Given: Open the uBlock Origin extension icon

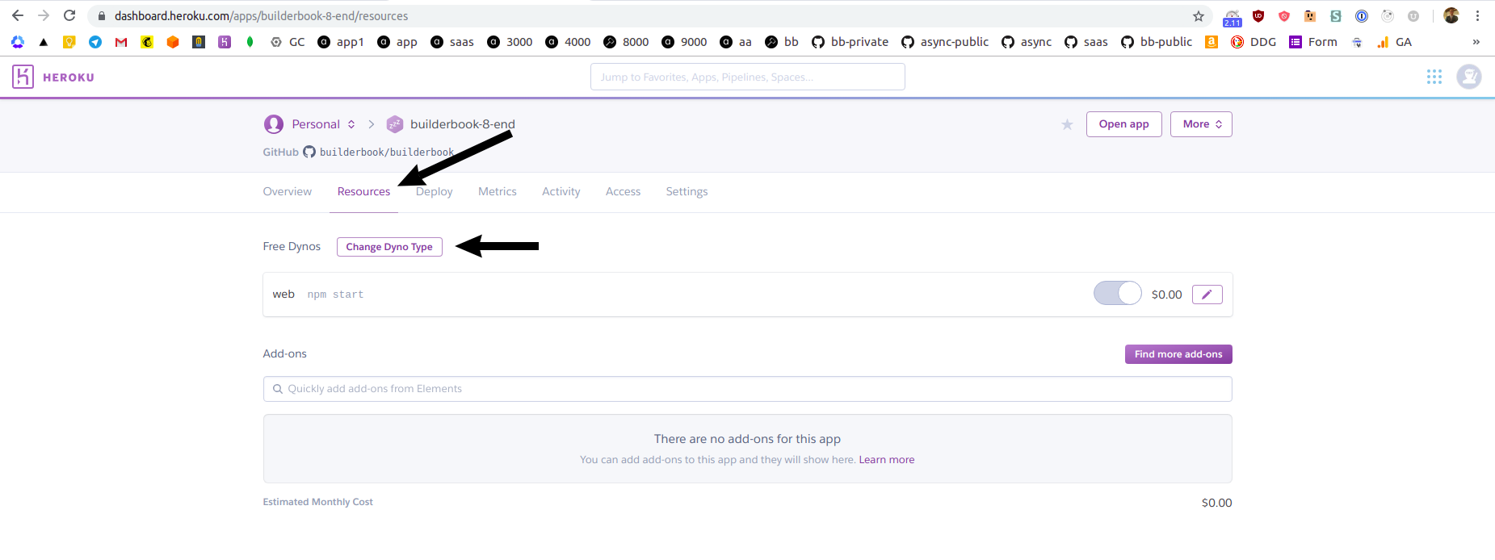Looking at the screenshot, I should 1258,16.
